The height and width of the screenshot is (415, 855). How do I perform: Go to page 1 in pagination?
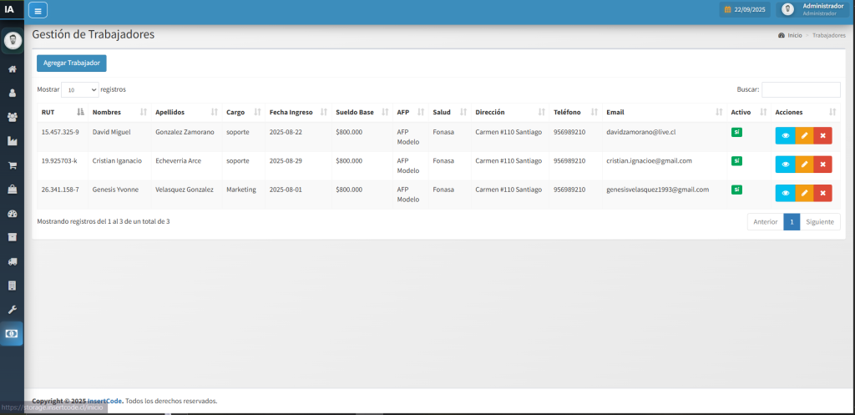tap(792, 222)
